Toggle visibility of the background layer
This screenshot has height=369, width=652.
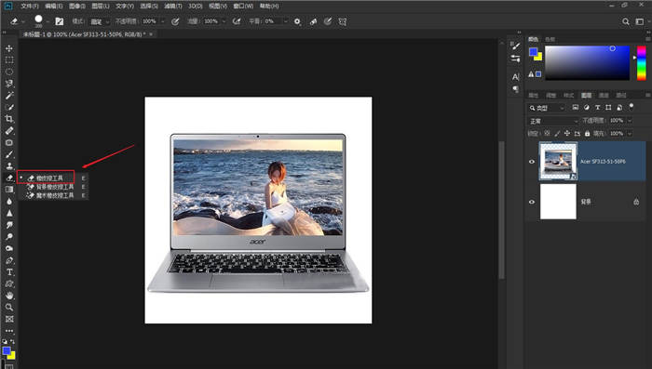(532, 202)
